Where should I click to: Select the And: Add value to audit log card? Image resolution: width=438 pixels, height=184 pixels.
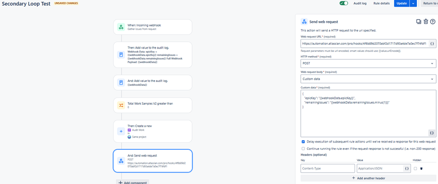coord(153,83)
